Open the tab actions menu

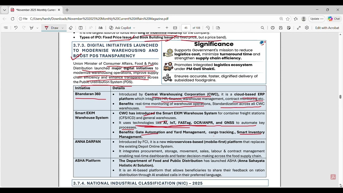[x=5, y=10]
